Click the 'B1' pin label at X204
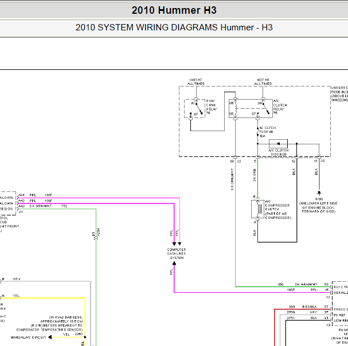 coord(93,234)
